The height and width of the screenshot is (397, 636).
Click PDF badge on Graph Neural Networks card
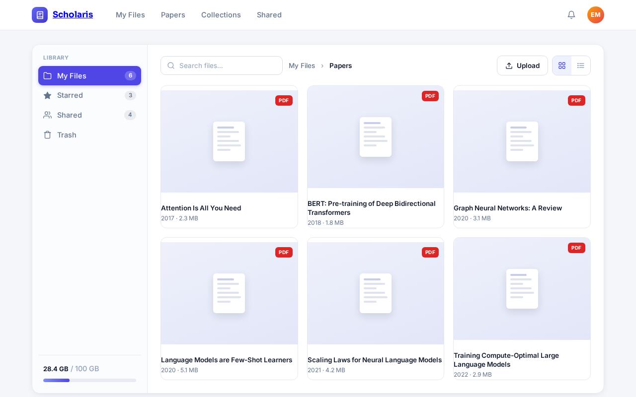click(x=576, y=100)
